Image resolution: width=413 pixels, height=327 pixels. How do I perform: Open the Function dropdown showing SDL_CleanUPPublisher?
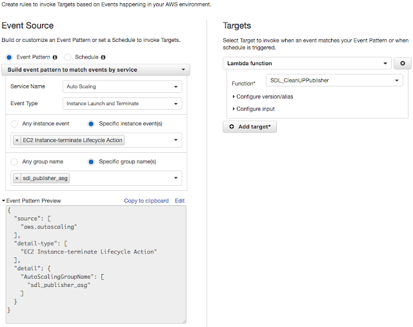334,81
